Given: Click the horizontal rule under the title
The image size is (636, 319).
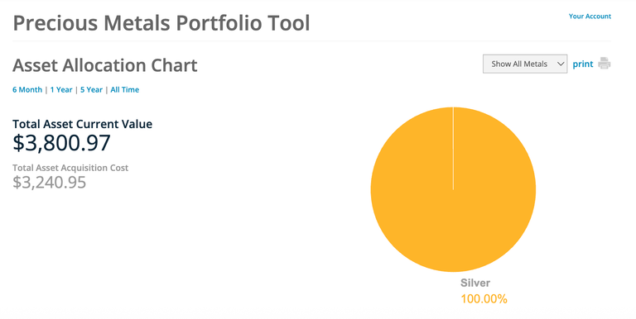Looking at the screenshot, I should click(x=311, y=40).
